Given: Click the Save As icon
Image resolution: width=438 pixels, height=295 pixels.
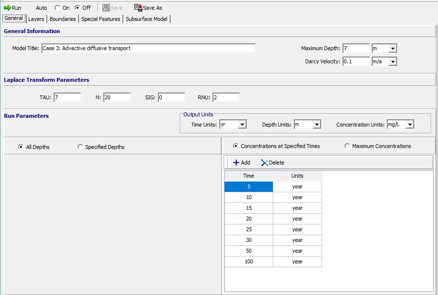Looking at the screenshot, I should [x=138, y=8].
